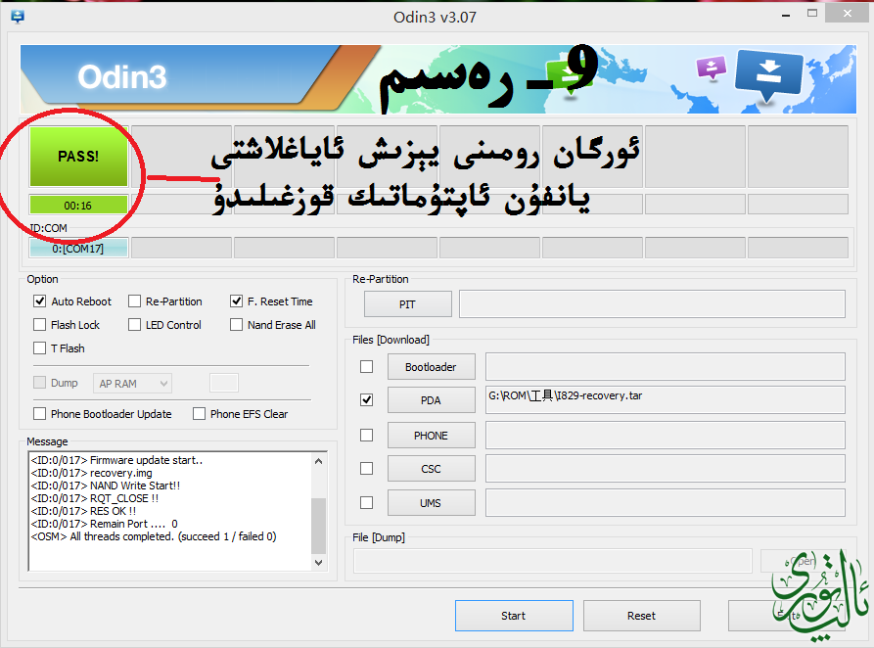874x648 pixels.
Task: Close the Odin3 window
Action: [x=848, y=14]
